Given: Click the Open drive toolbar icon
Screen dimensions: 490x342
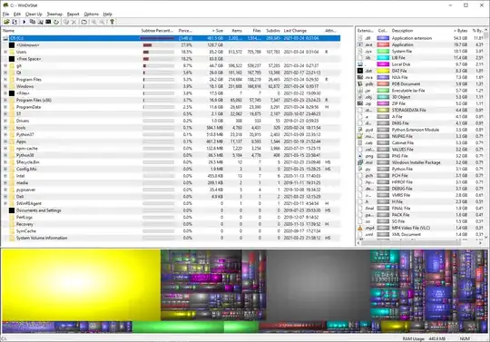Looking at the screenshot, I should click(x=6, y=22).
